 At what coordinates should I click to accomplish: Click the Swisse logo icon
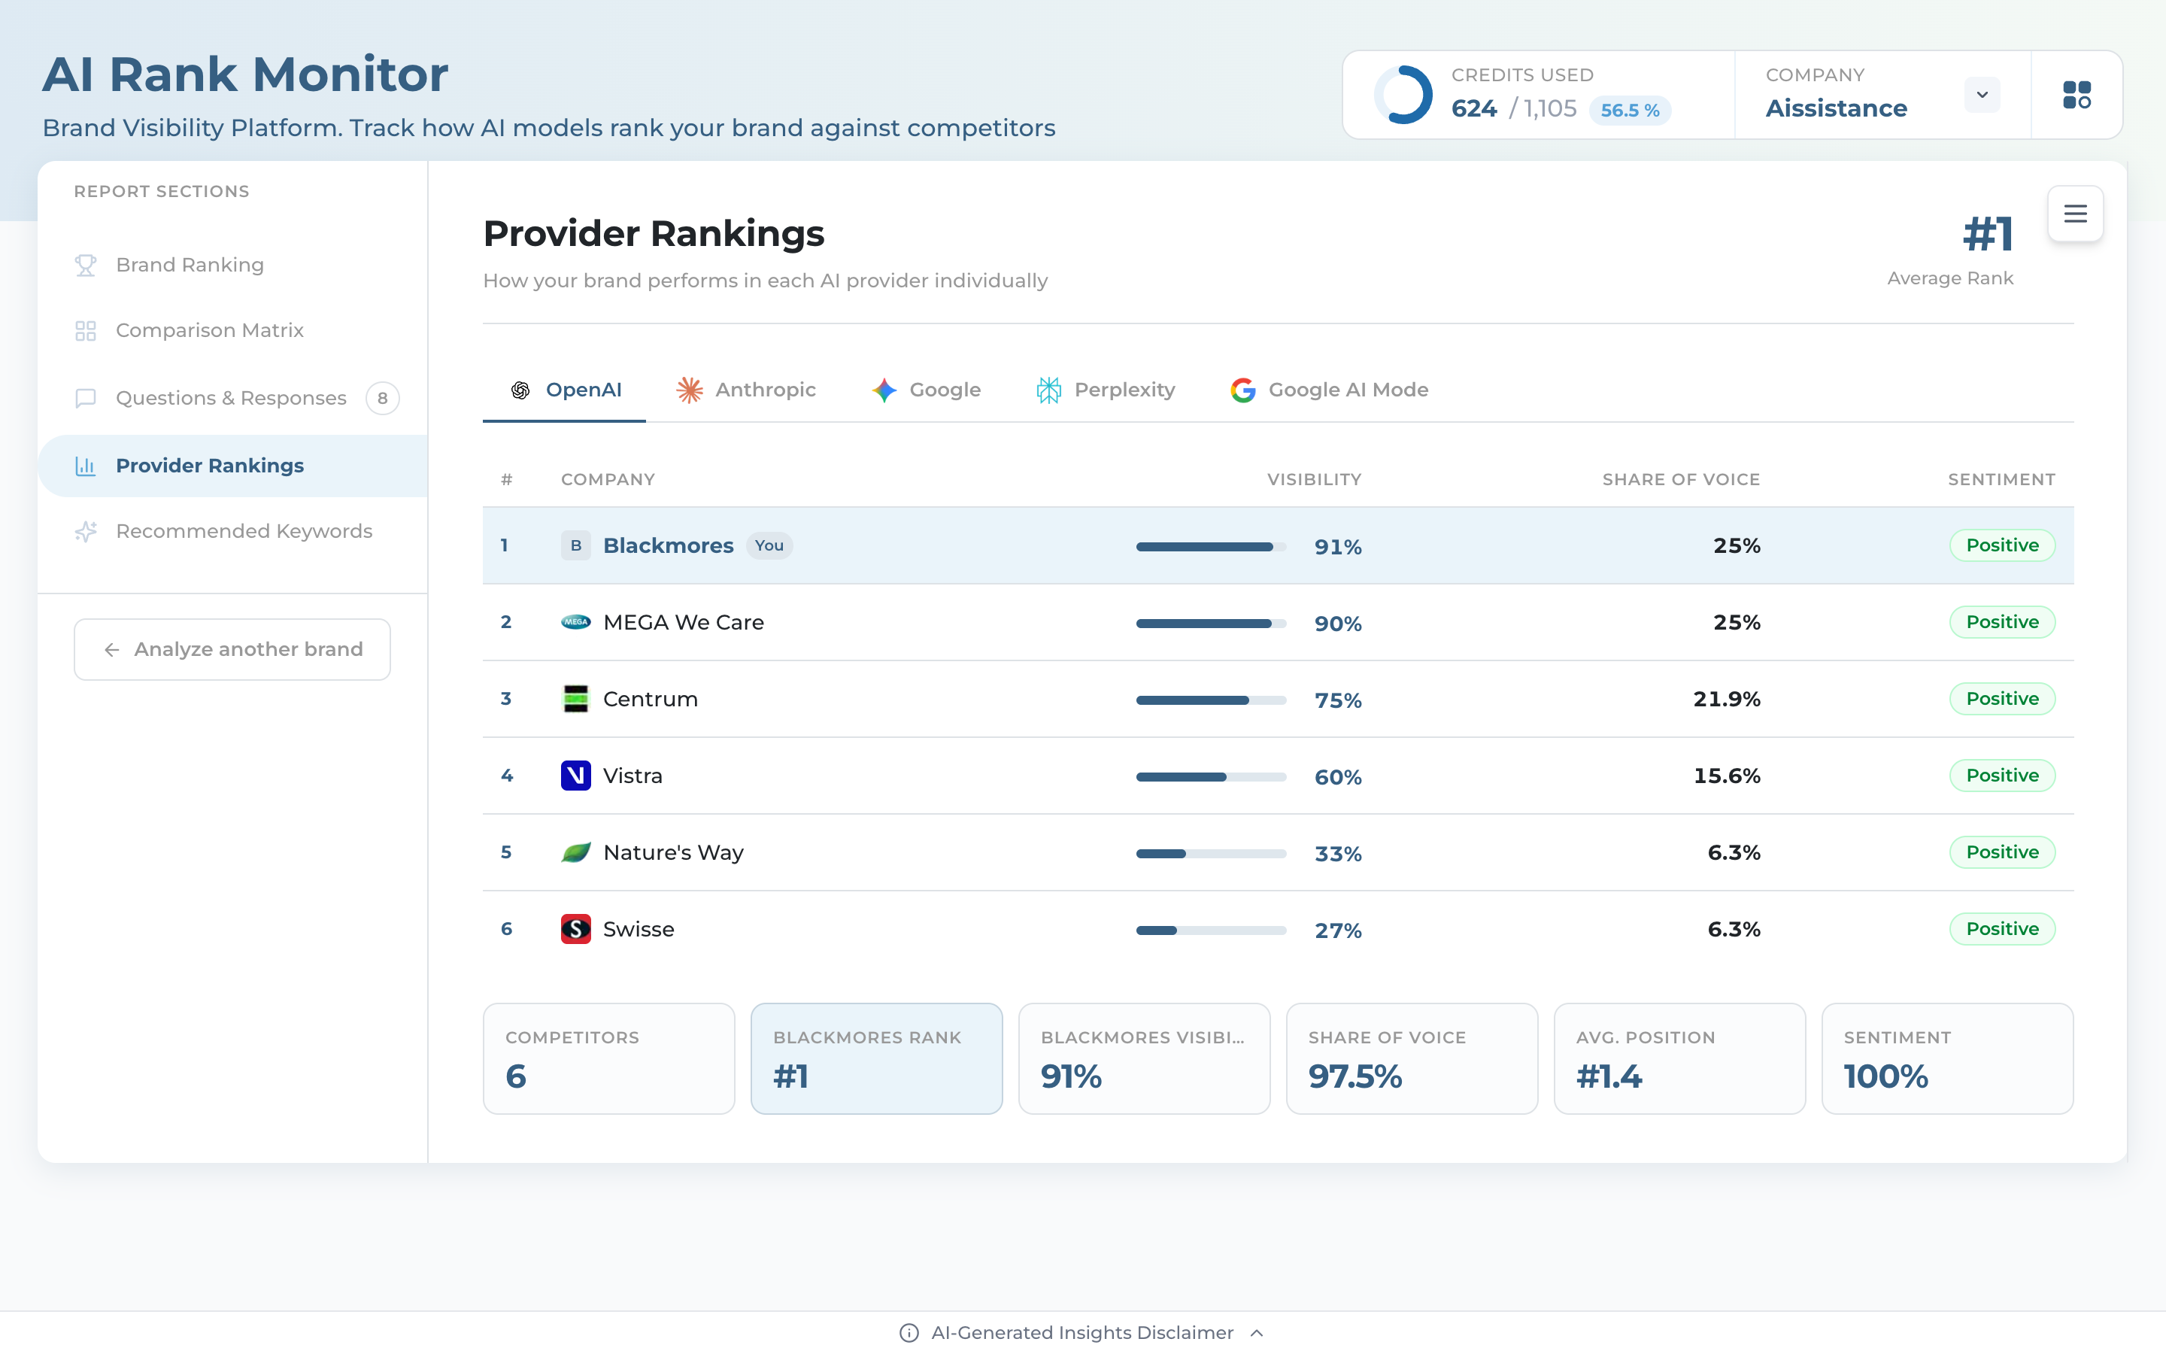(x=575, y=929)
